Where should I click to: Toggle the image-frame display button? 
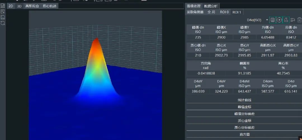tap(273, 20)
